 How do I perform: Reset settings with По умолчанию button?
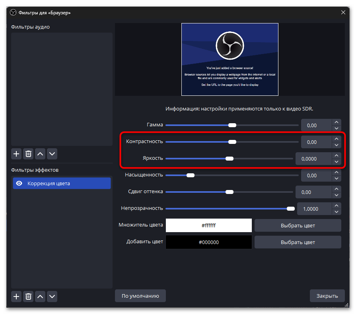(140, 296)
